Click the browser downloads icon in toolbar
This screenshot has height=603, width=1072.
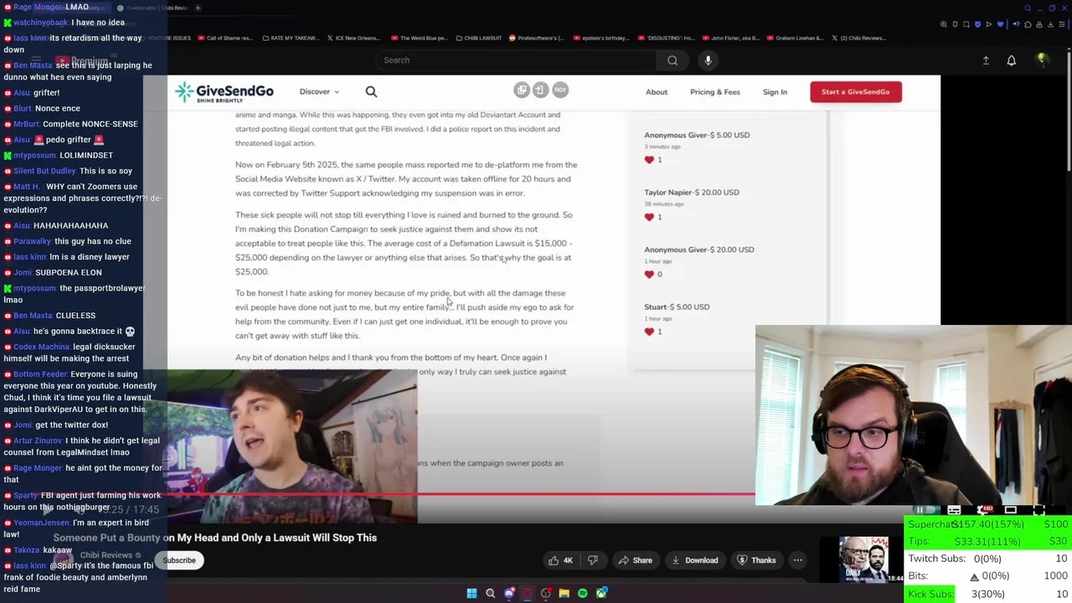pos(1050,24)
